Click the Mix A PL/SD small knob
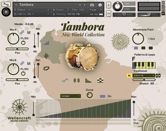 tap(23, 43)
